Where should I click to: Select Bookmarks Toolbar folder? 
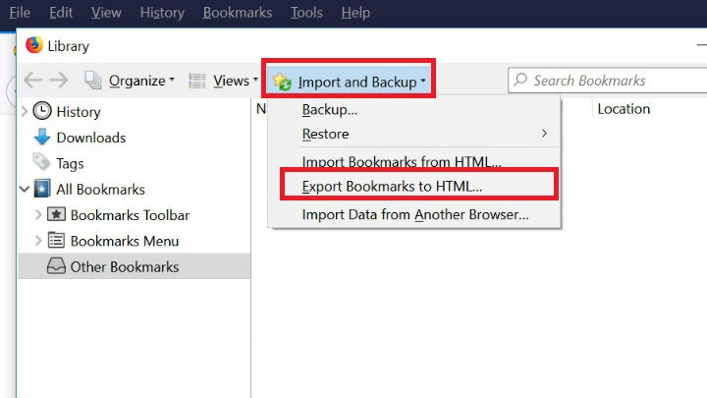[130, 215]
